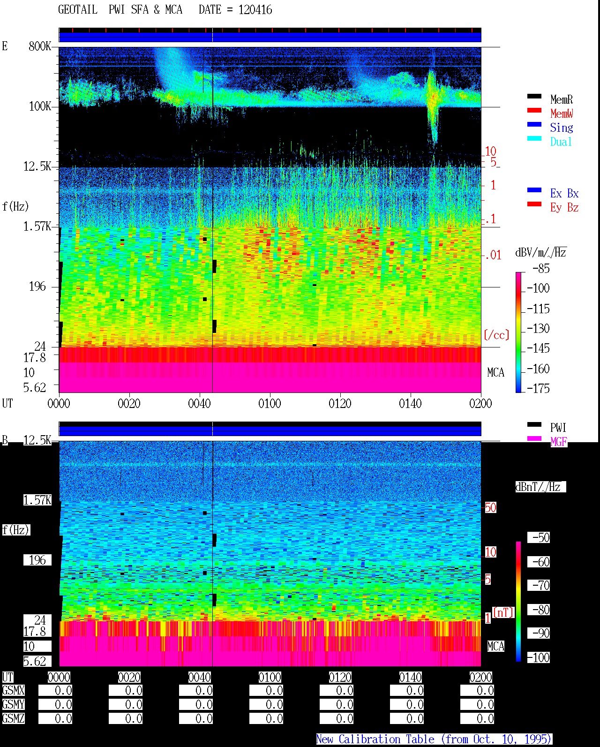Click the Ex Bx blue legend swatch
Image resolution: width=600 pixels, height=747 pixels.
coord(534,190)
